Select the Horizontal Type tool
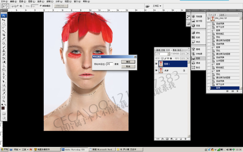The height and width of the screenshot is (152, 243). [x=4, y=78]
